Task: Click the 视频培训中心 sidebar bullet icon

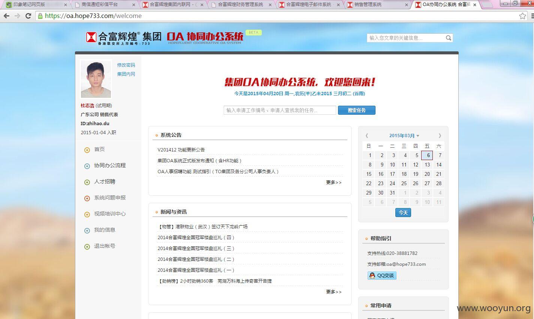Action: [87, 214]
